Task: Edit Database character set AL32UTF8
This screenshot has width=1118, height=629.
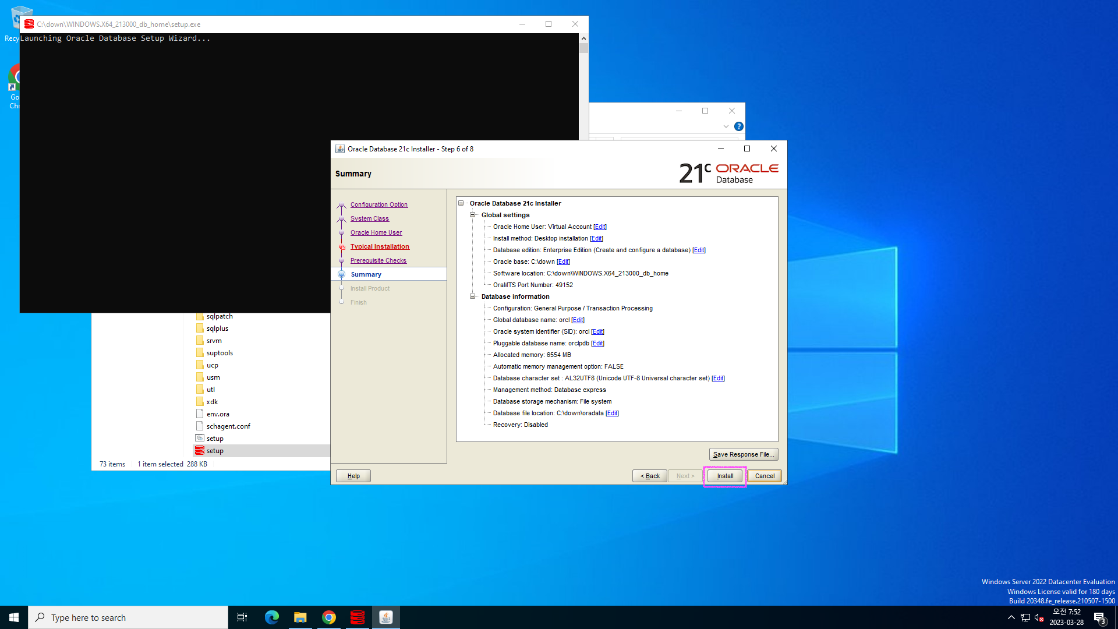Action: pyautogui.click(x=718, y=378)
